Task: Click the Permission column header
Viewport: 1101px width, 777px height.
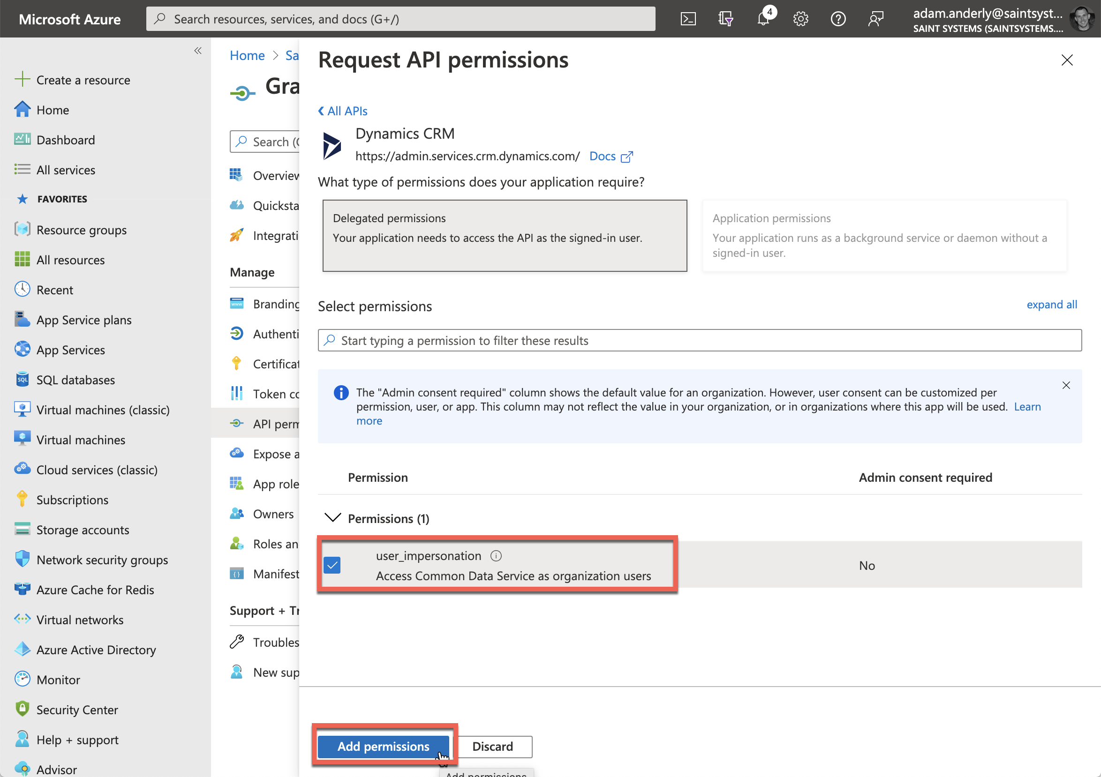Action: click(377, 478)
